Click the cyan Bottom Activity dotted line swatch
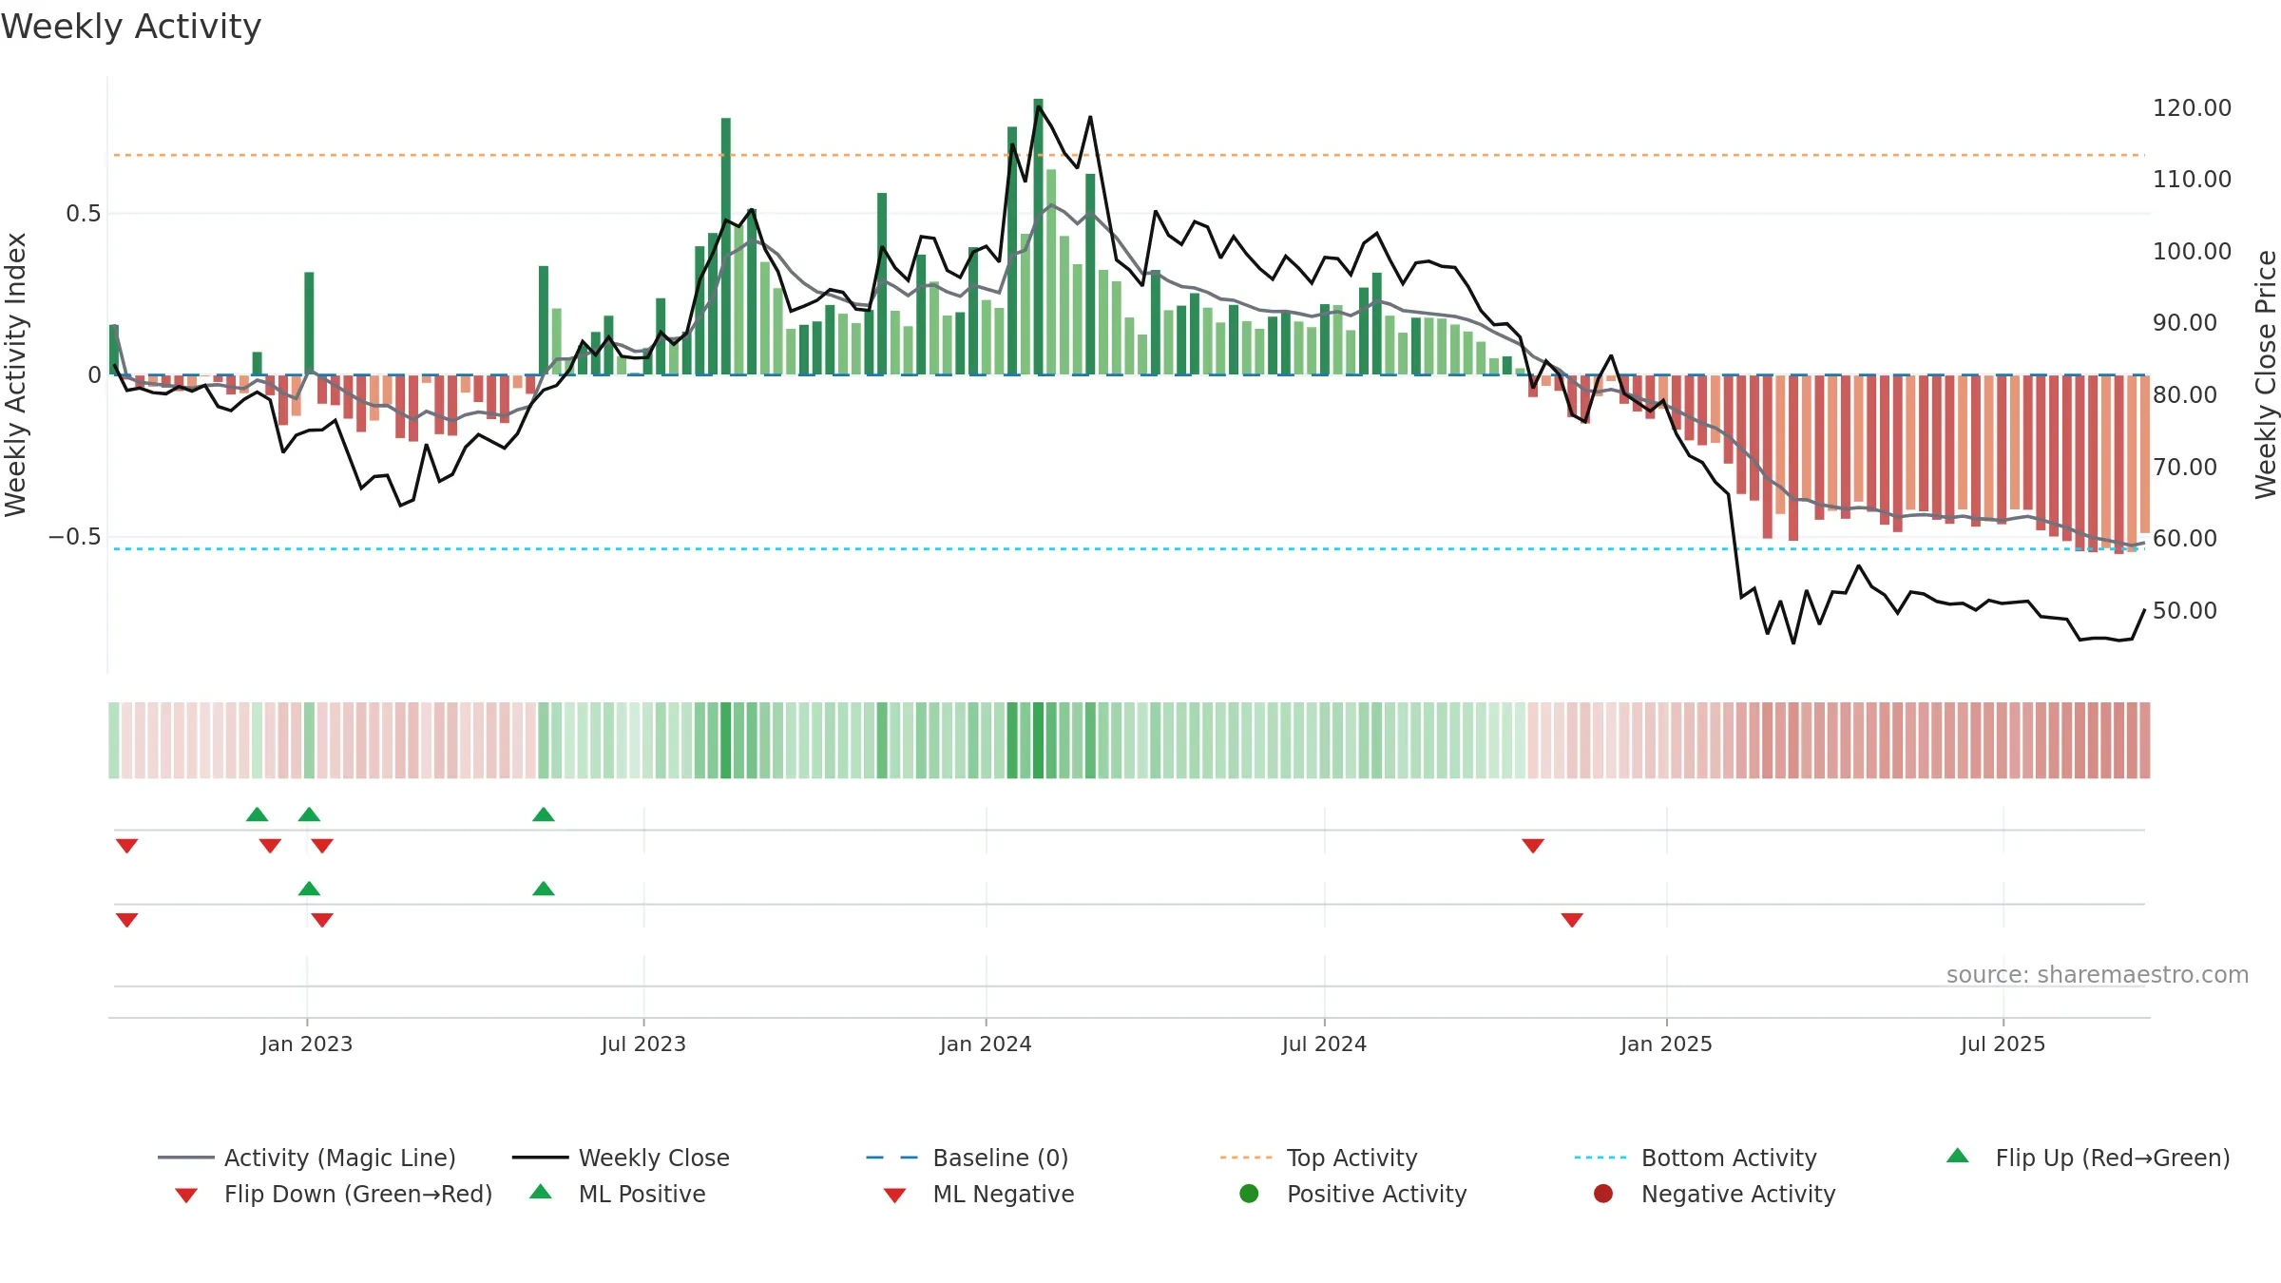Image resolution: width=2281 pixels, height=1283 pixels. (1601, 1158)
